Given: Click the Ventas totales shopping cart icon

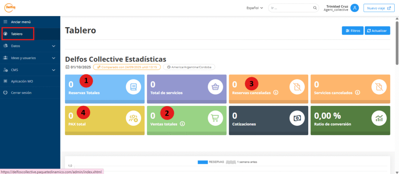Looking at the screenshot, I should pos(215,118).
